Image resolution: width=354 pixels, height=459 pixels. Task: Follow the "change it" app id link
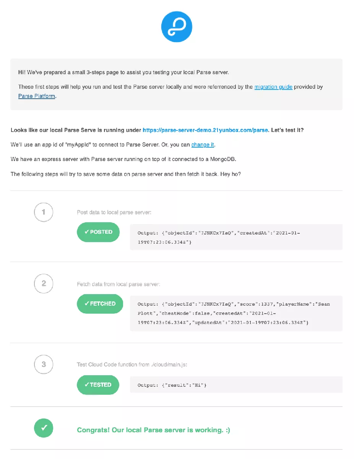pos(203,145)
